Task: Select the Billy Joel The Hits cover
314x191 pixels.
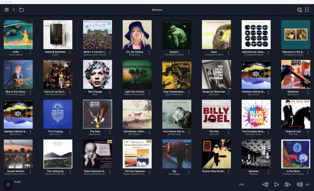Action: click(x=216, y=114)
